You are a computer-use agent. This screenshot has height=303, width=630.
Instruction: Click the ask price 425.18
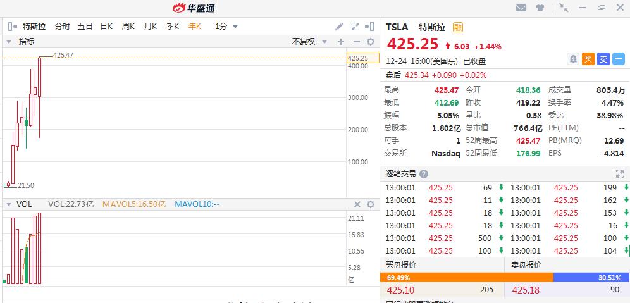point(526,290)
